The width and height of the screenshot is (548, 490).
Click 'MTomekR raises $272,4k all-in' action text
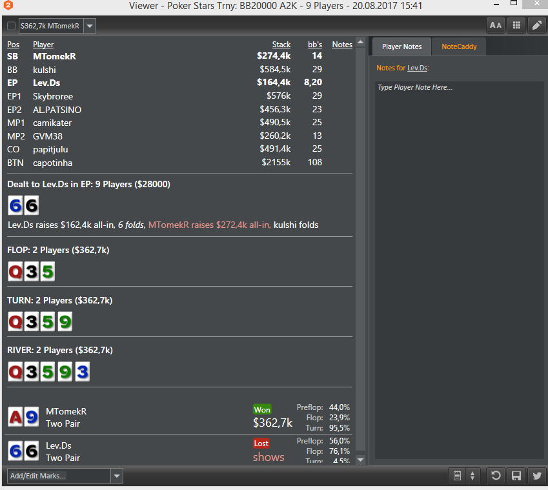(209, 225)
